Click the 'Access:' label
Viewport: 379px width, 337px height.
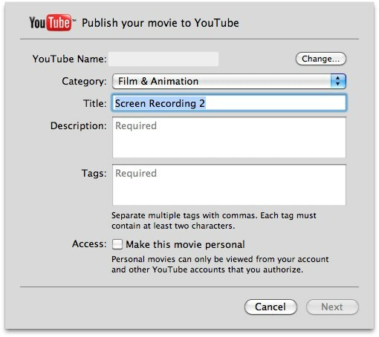pyautogui.click(x=89, y=244)
